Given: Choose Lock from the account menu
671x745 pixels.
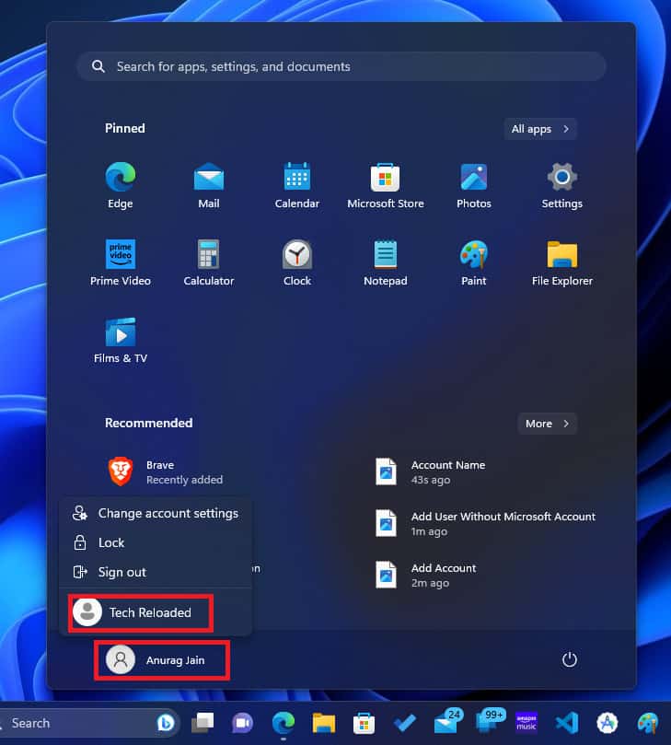Looking at the screenshot, I should pyautogui.click(x=110, y=542).
